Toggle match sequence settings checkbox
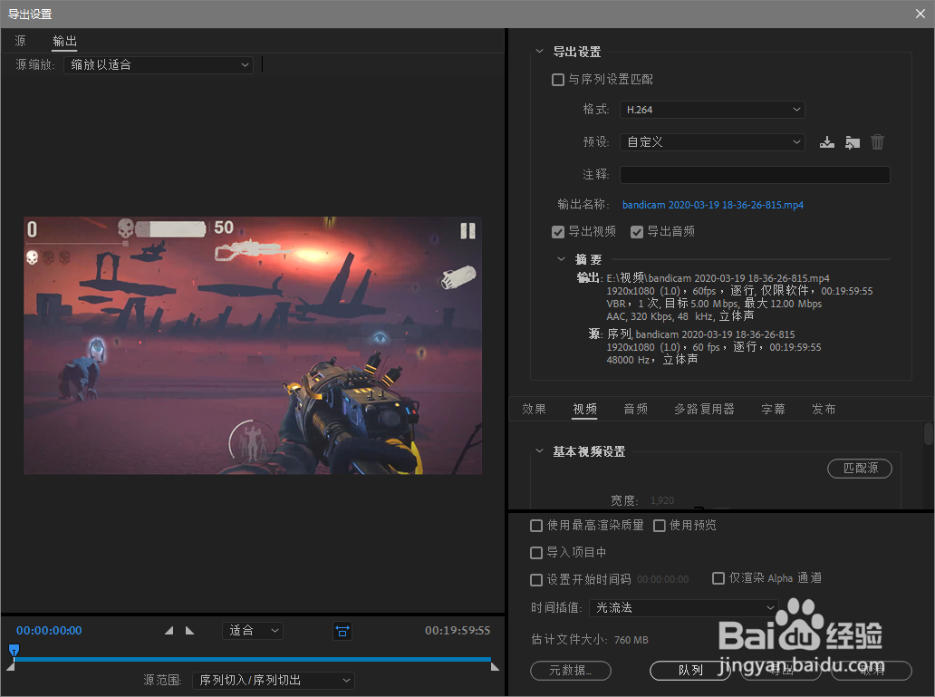935x697 pixels. [558, 80]
